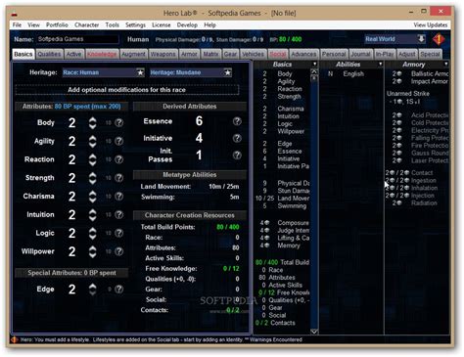Adjust the Reaction attribute stepper

[93, 159]
